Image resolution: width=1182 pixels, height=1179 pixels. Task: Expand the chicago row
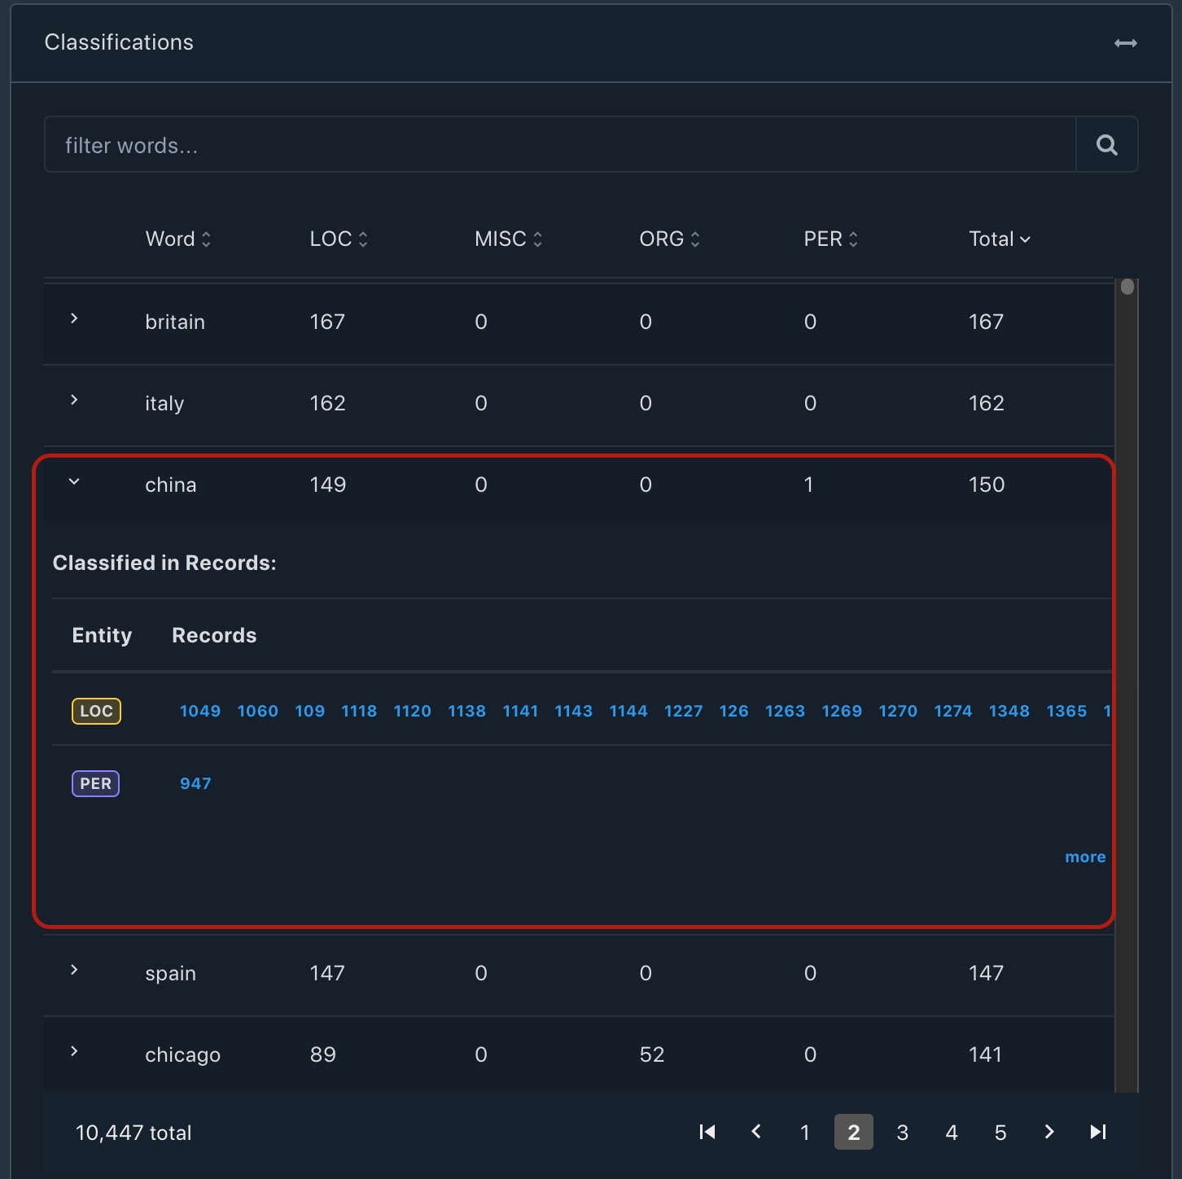tap(74, 1051)
